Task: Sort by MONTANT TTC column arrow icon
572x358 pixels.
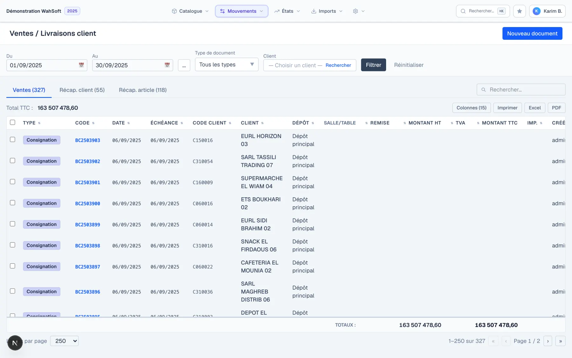Action: coord(478,123)
